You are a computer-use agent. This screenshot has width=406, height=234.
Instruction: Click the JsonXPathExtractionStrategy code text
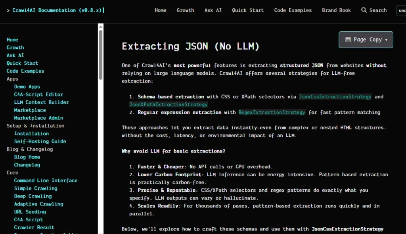pos(168,104)
